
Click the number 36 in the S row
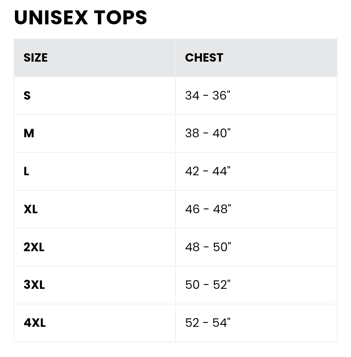click(x=220, y=95)
